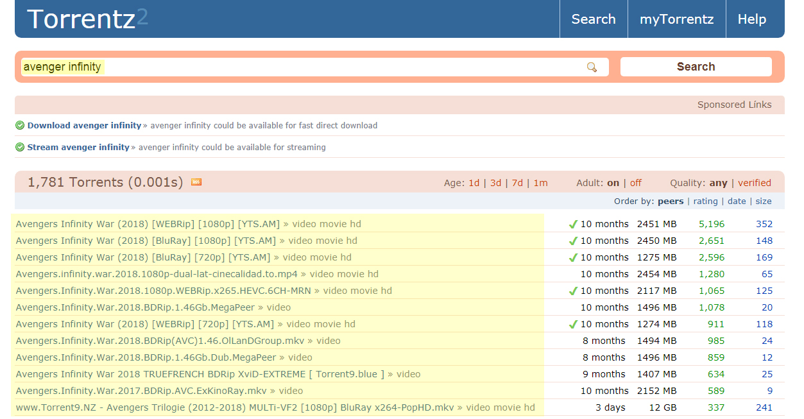Screen dimensions: 804x419
Task: Open the Avengers Trilogie MULTi-VF2 torrent
Action: pos(234,407)
